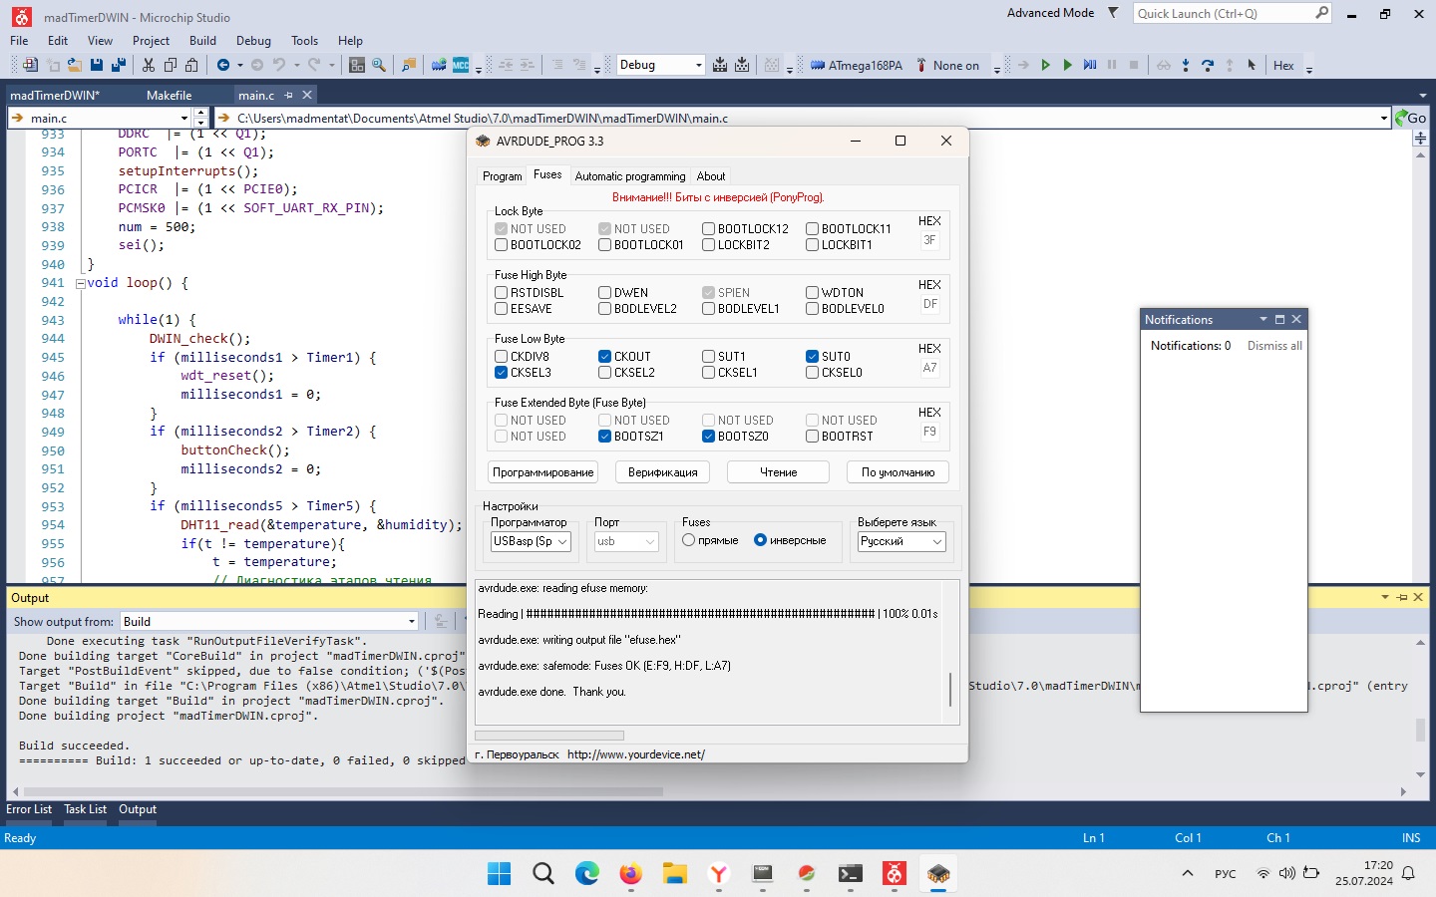Image resolution: width=1436 pixels, height=897 pixels.
Task: Switch to the Makefile editor tab
Action: (x=169, y=95)
